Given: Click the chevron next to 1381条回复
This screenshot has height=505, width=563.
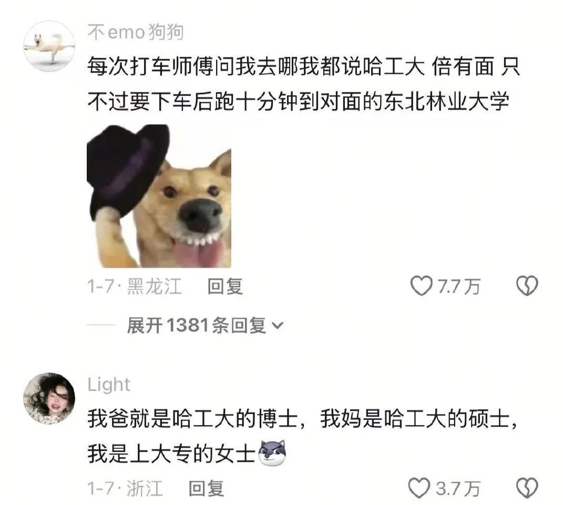Looking at the screenshot, I should coord(278,326).
